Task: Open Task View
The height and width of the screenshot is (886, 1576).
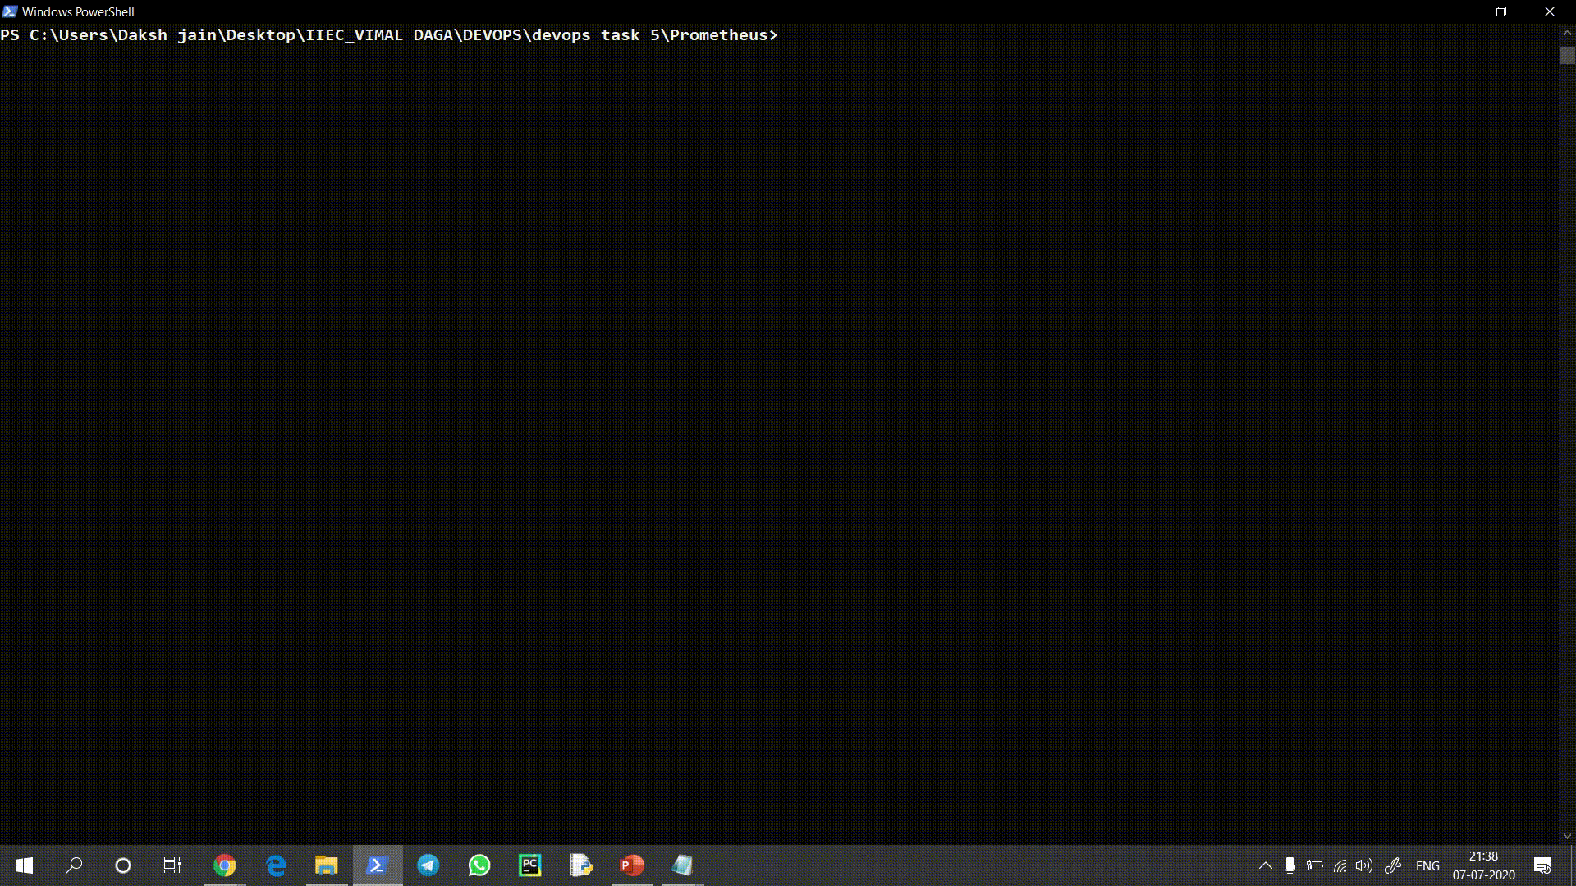Action: point(172,865)
